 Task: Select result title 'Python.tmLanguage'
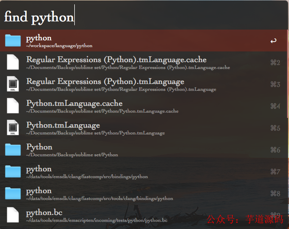tap(63, 125)
